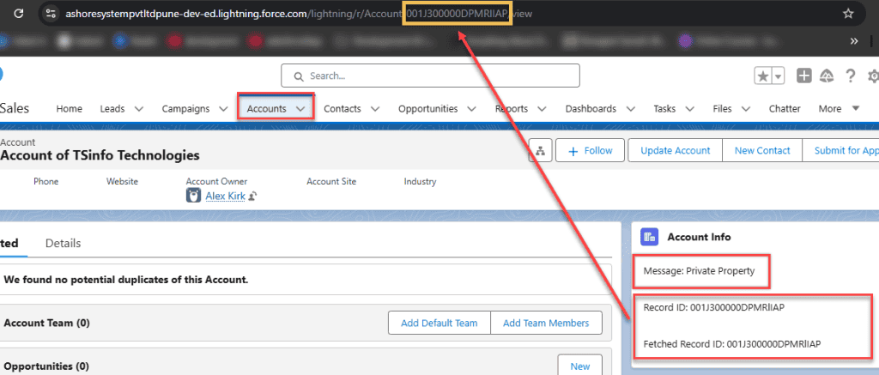The width and height of the screenshot is (879, 375).
Task: Follow this account
Action: click(x=590, y=151)
